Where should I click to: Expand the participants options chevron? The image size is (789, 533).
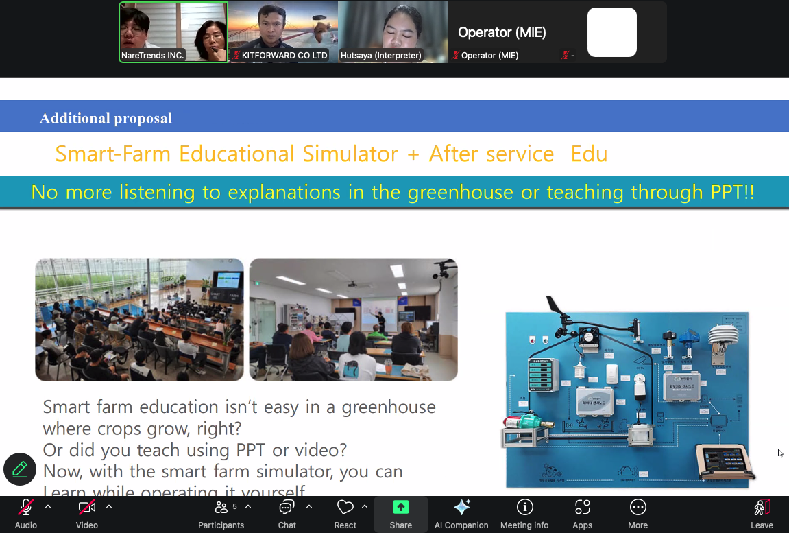point(248,507)
